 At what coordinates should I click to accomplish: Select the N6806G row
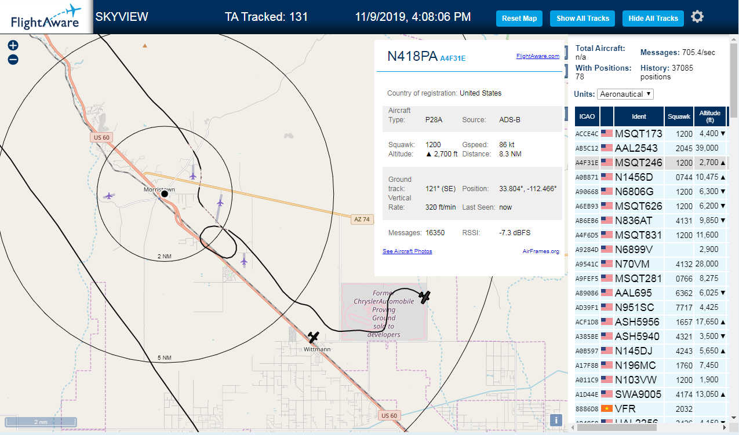point(651,192)
